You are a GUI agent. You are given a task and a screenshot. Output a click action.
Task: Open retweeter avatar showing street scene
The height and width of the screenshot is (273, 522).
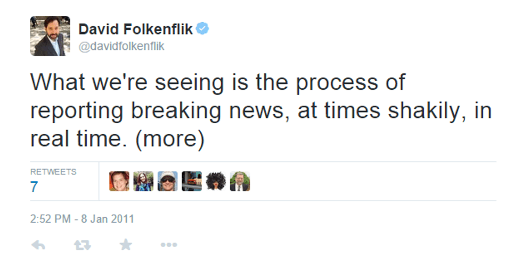(191, 181)
